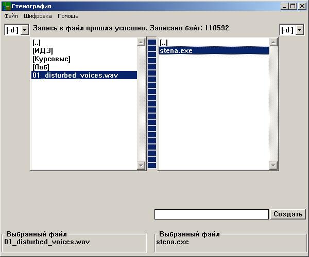Click right list scroll up arrow
Screen dimensions: 309x257
point(273,42)
